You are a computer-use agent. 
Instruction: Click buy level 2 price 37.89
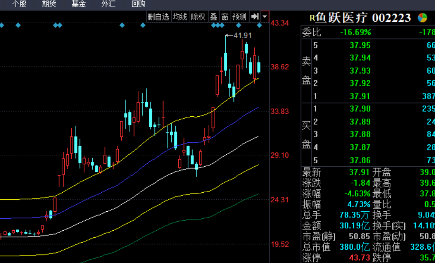click(x=360, y=122)
